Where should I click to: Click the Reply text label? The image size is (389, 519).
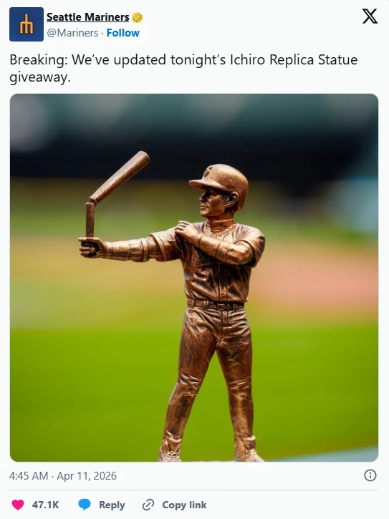coord(112,505)
